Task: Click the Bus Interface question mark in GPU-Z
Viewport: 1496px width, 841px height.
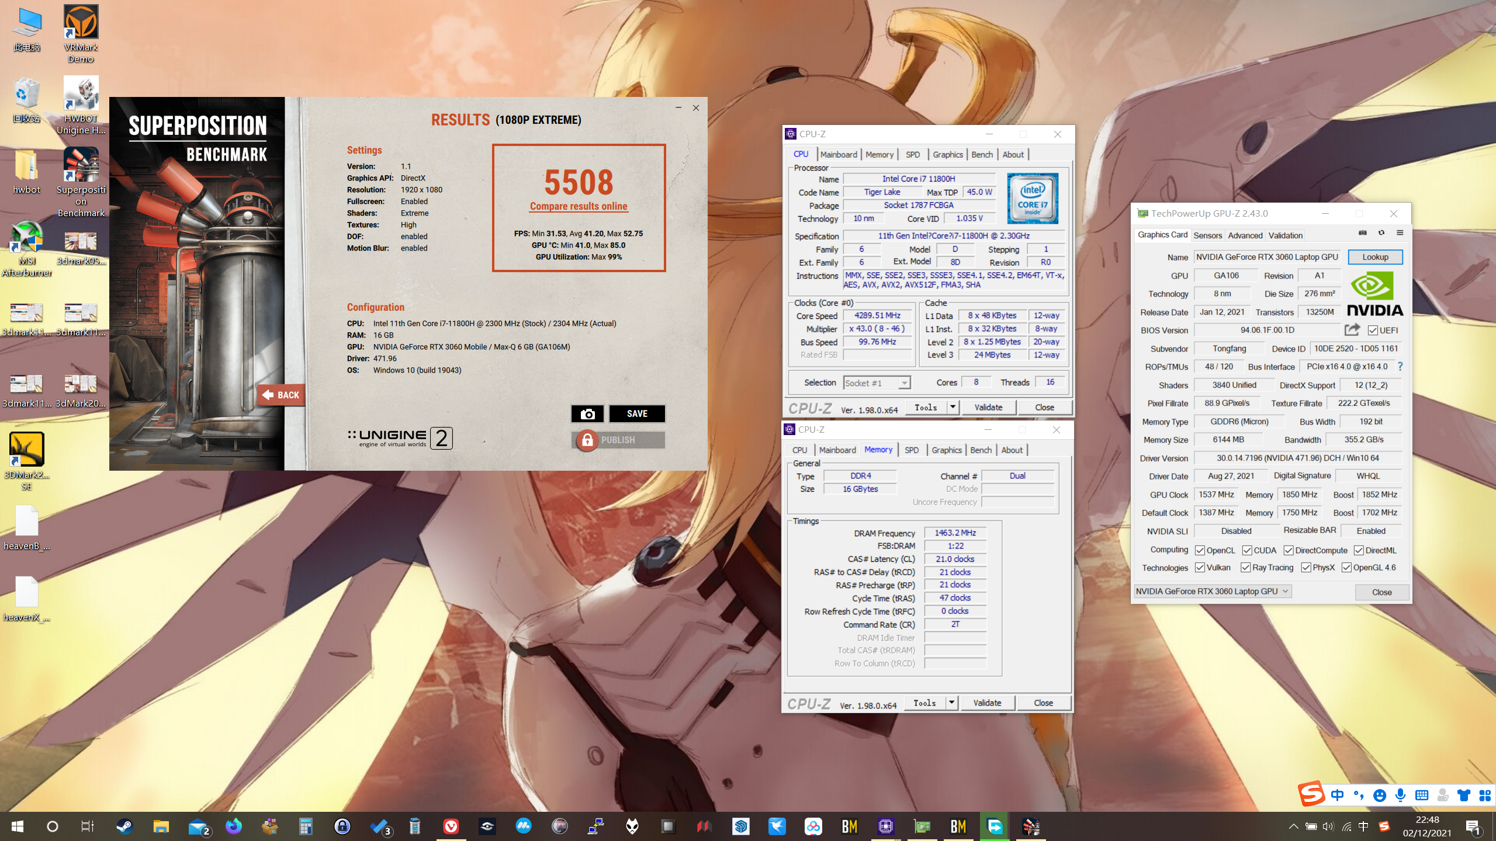Action: 1400,366
